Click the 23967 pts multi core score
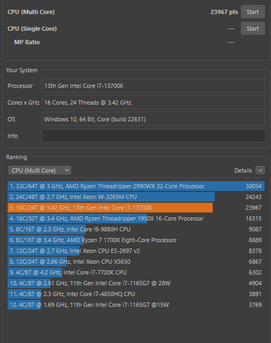The height and width of the screenshot is (343, 271). tap(224, 12)
